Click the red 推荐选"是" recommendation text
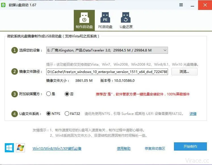This screenshot has width=212, height=165. (143, 94)
